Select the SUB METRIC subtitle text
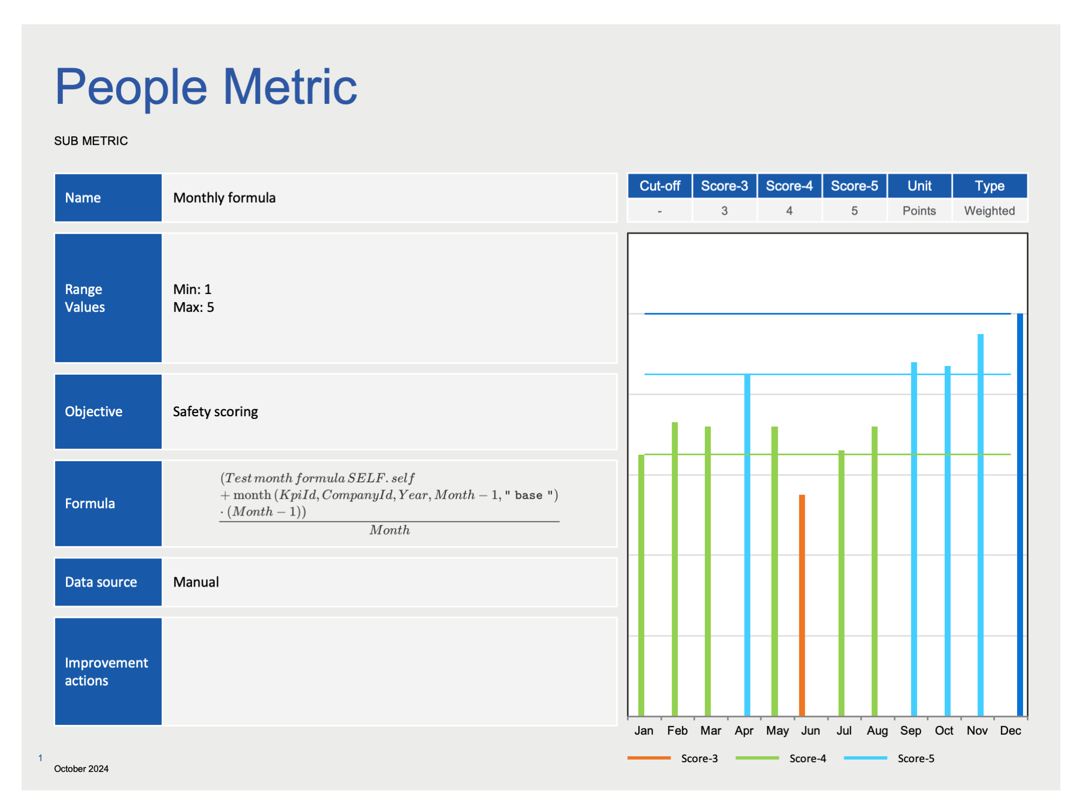The image size is (1082, 812). click(91, 141)
